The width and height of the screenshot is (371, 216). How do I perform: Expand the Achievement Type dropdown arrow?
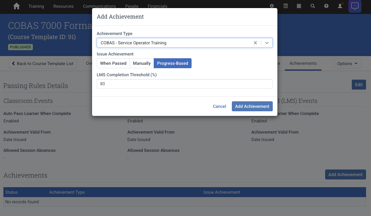(267, 43)
